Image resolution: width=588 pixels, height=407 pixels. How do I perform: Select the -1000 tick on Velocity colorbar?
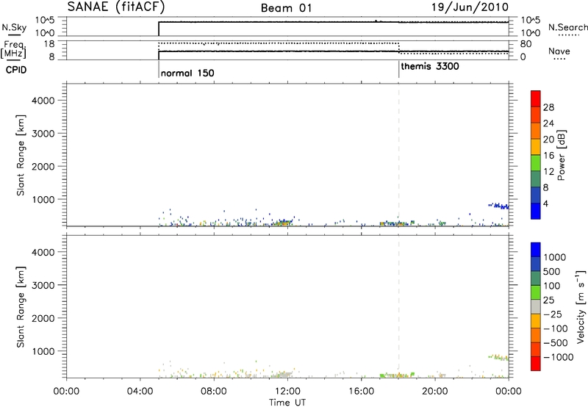coord(559,357)
